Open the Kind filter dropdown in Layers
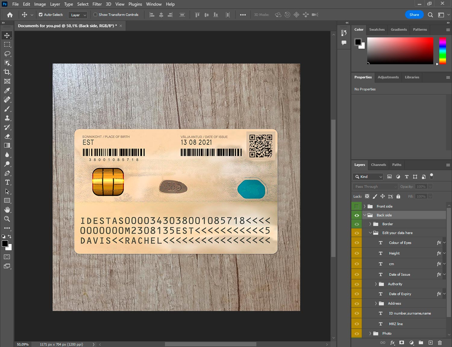 (x=368, y=177)
